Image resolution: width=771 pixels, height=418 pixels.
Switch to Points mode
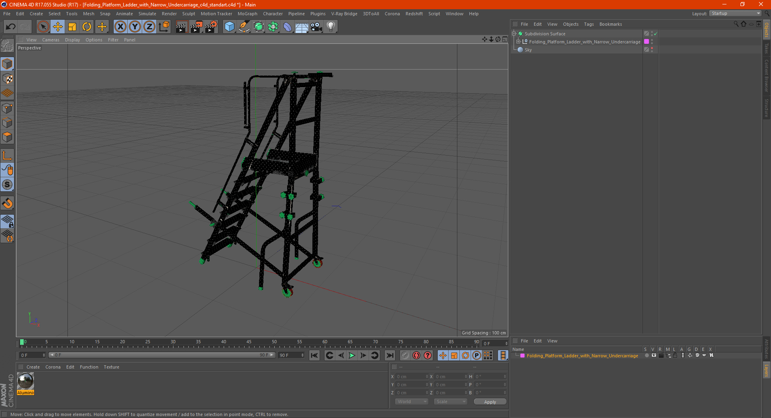7,108
